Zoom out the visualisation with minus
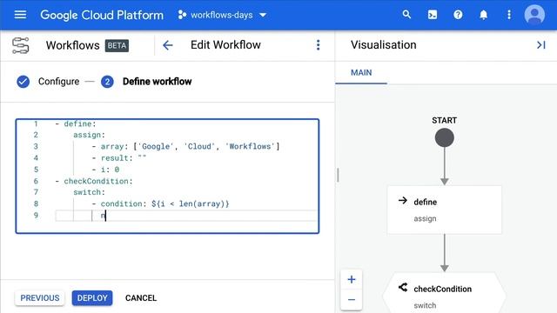The width and height of the screenshot is (557, 313). coord(352,300)
